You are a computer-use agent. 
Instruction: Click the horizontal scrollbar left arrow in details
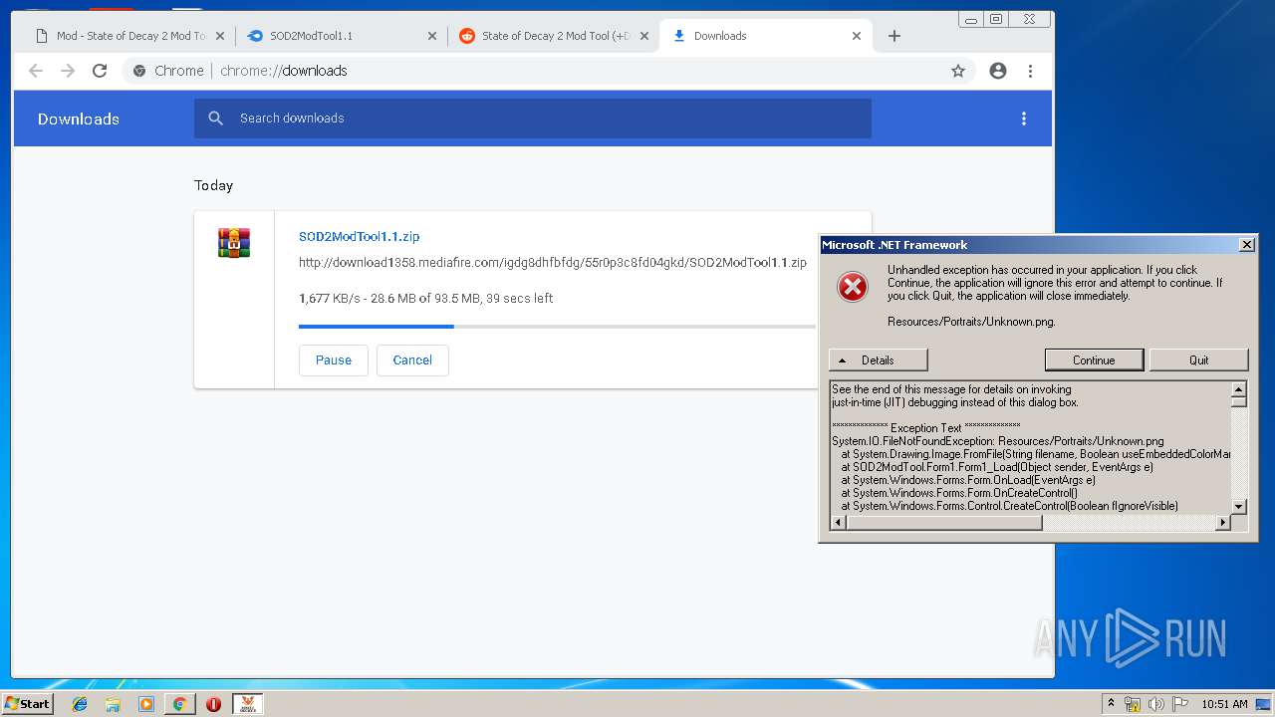coord(838,523)
